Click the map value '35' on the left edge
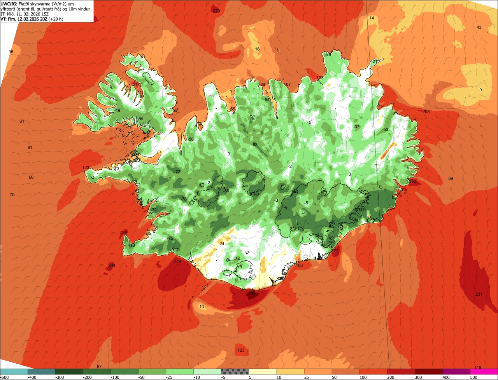 pyautogui.click(x=11, y=52)
